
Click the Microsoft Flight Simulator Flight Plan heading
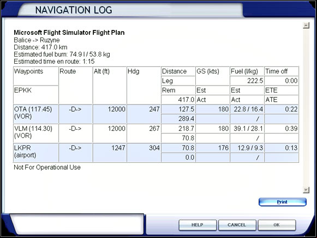[69, 33]
